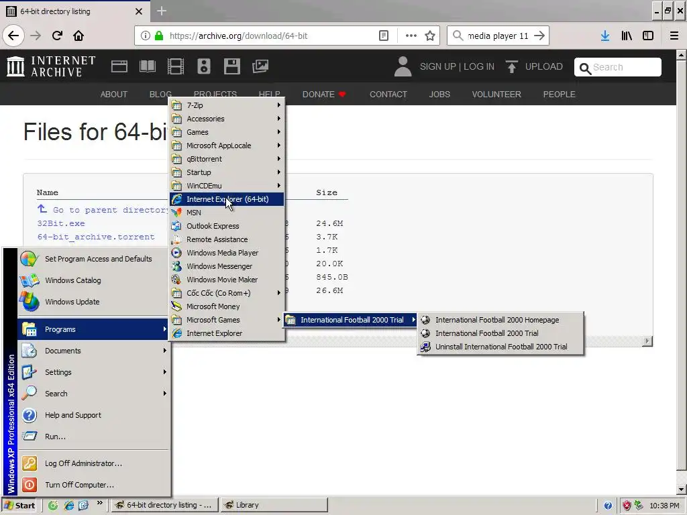Expand the Startup submenu
This screenshot has height=515, width=687.
[x=227, y=172]
